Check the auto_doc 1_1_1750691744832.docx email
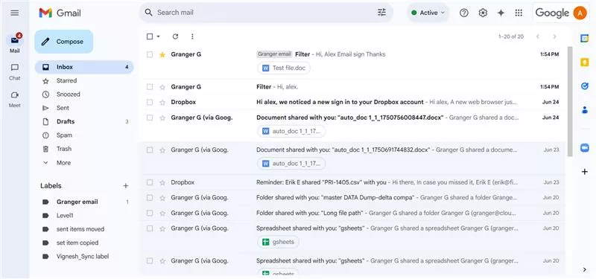Image resolution: width=596 pixels, height=279 pixels. 150,150
